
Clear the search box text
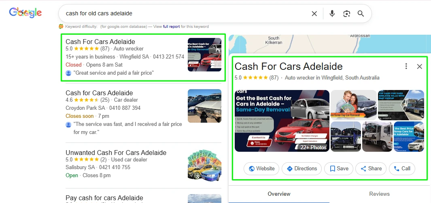(314, 14)
